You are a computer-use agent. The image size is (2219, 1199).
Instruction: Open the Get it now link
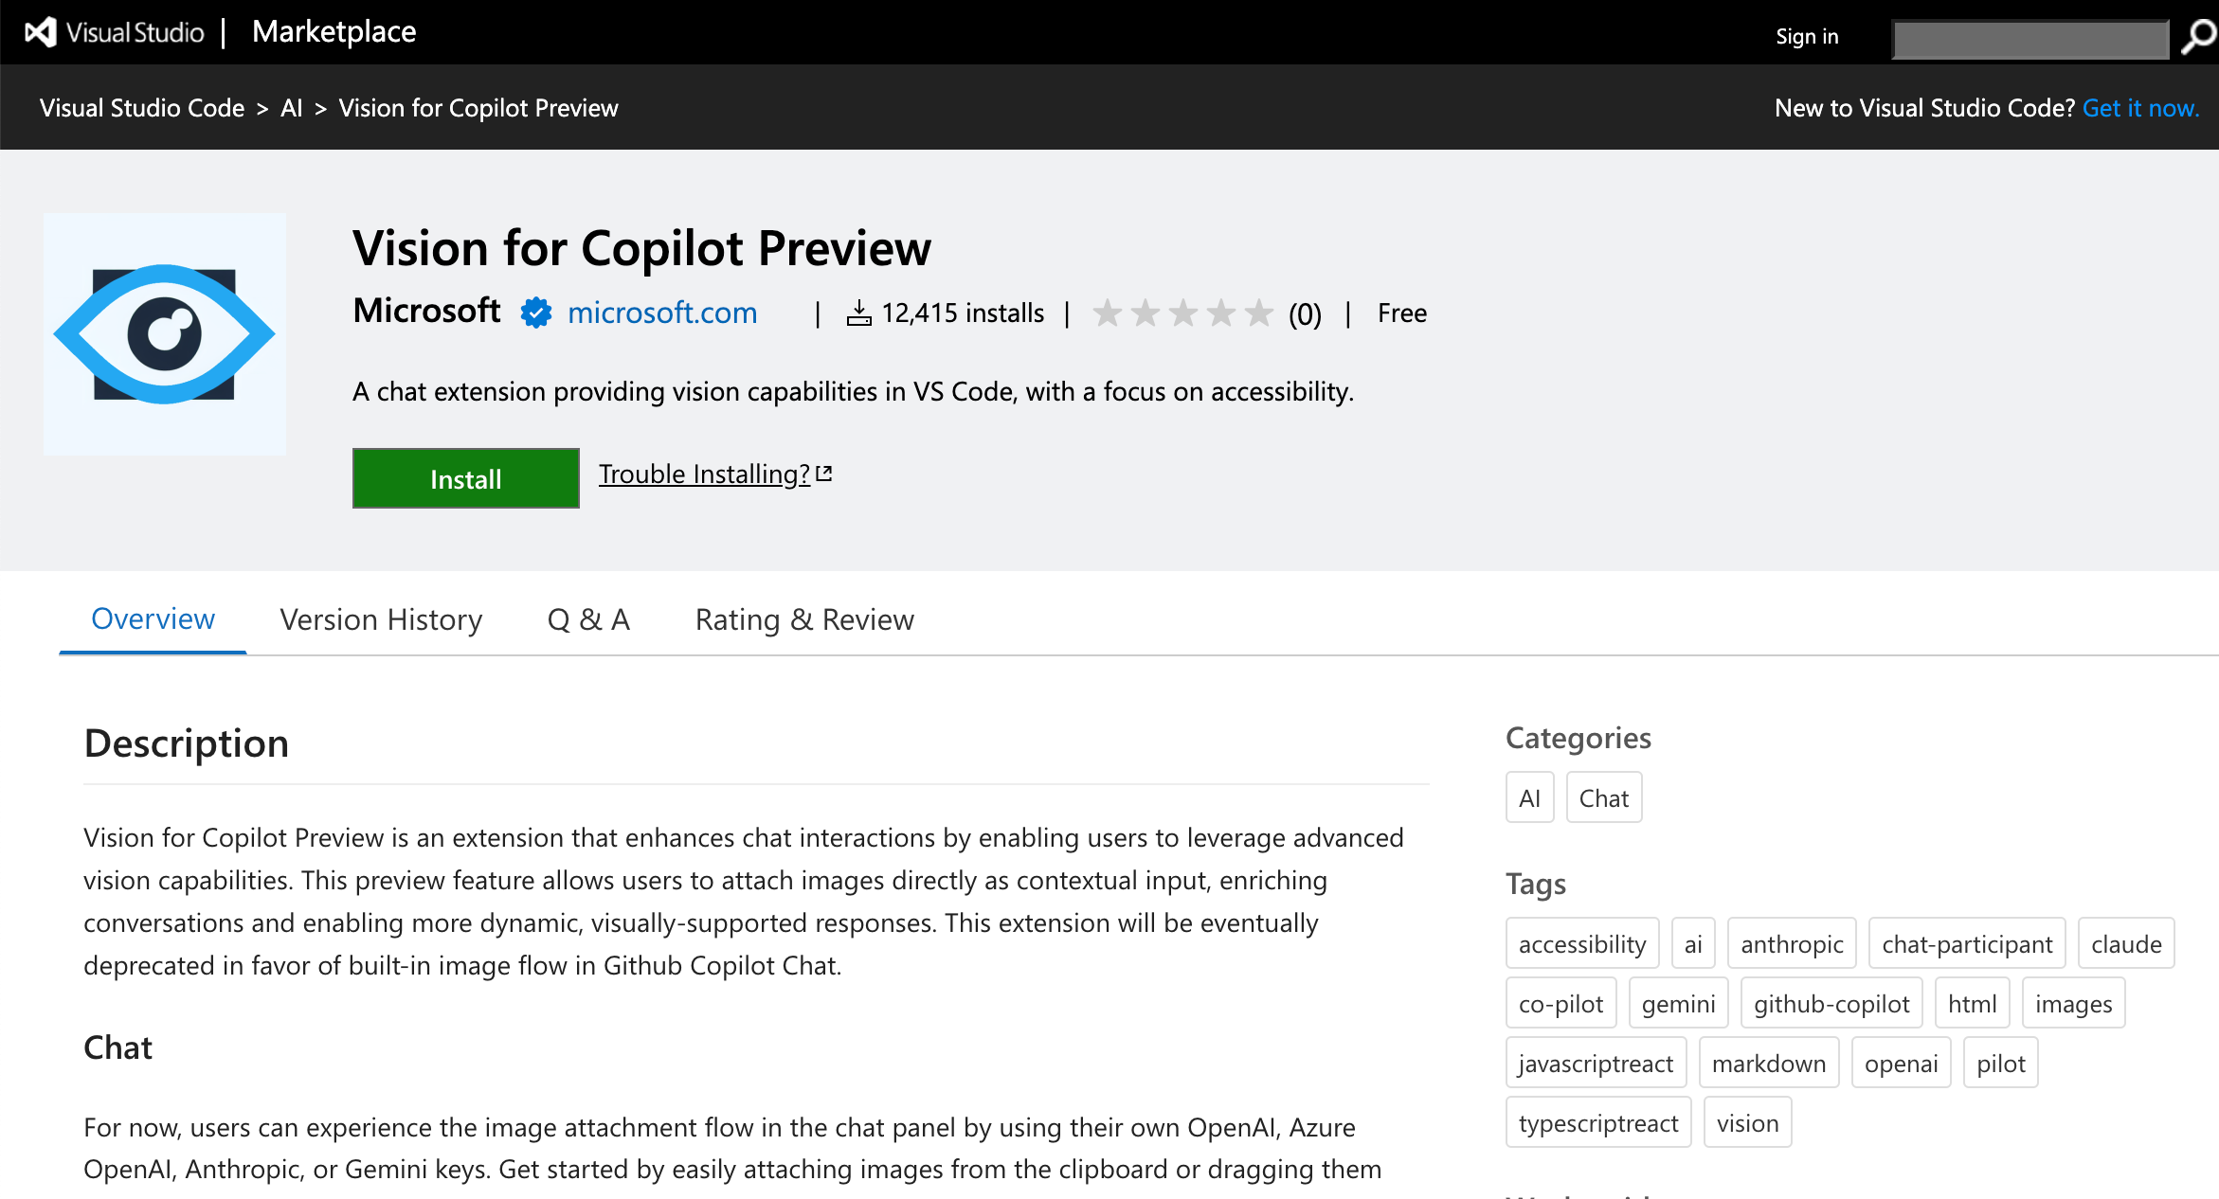pyautogui.click(x=2140, y=107)
